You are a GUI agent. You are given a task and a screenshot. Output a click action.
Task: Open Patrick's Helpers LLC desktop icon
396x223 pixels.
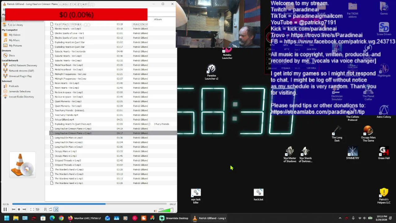(x=384, y=196)
